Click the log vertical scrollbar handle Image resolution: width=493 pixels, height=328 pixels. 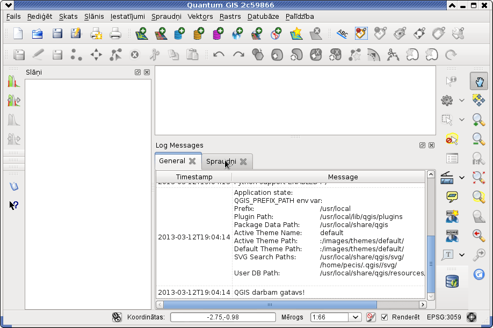pos(431,264)
